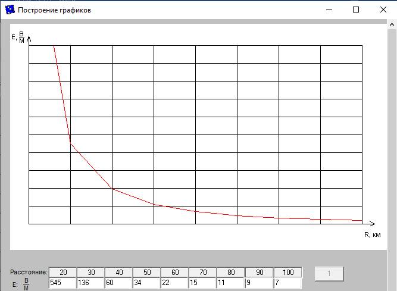The image size is (397, 291).
Task: Click the E field containing 9
Action: coord(259,283)
